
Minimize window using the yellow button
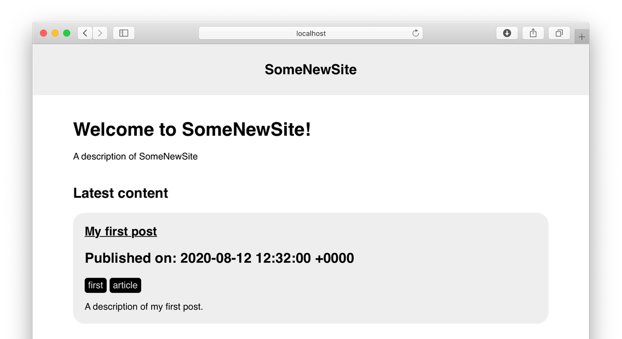[55, 33]
